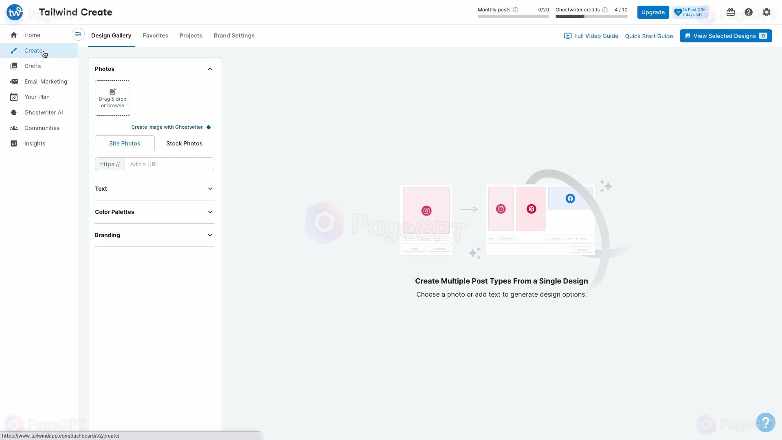Click the settings gear icon

click(x=767, y=12)
